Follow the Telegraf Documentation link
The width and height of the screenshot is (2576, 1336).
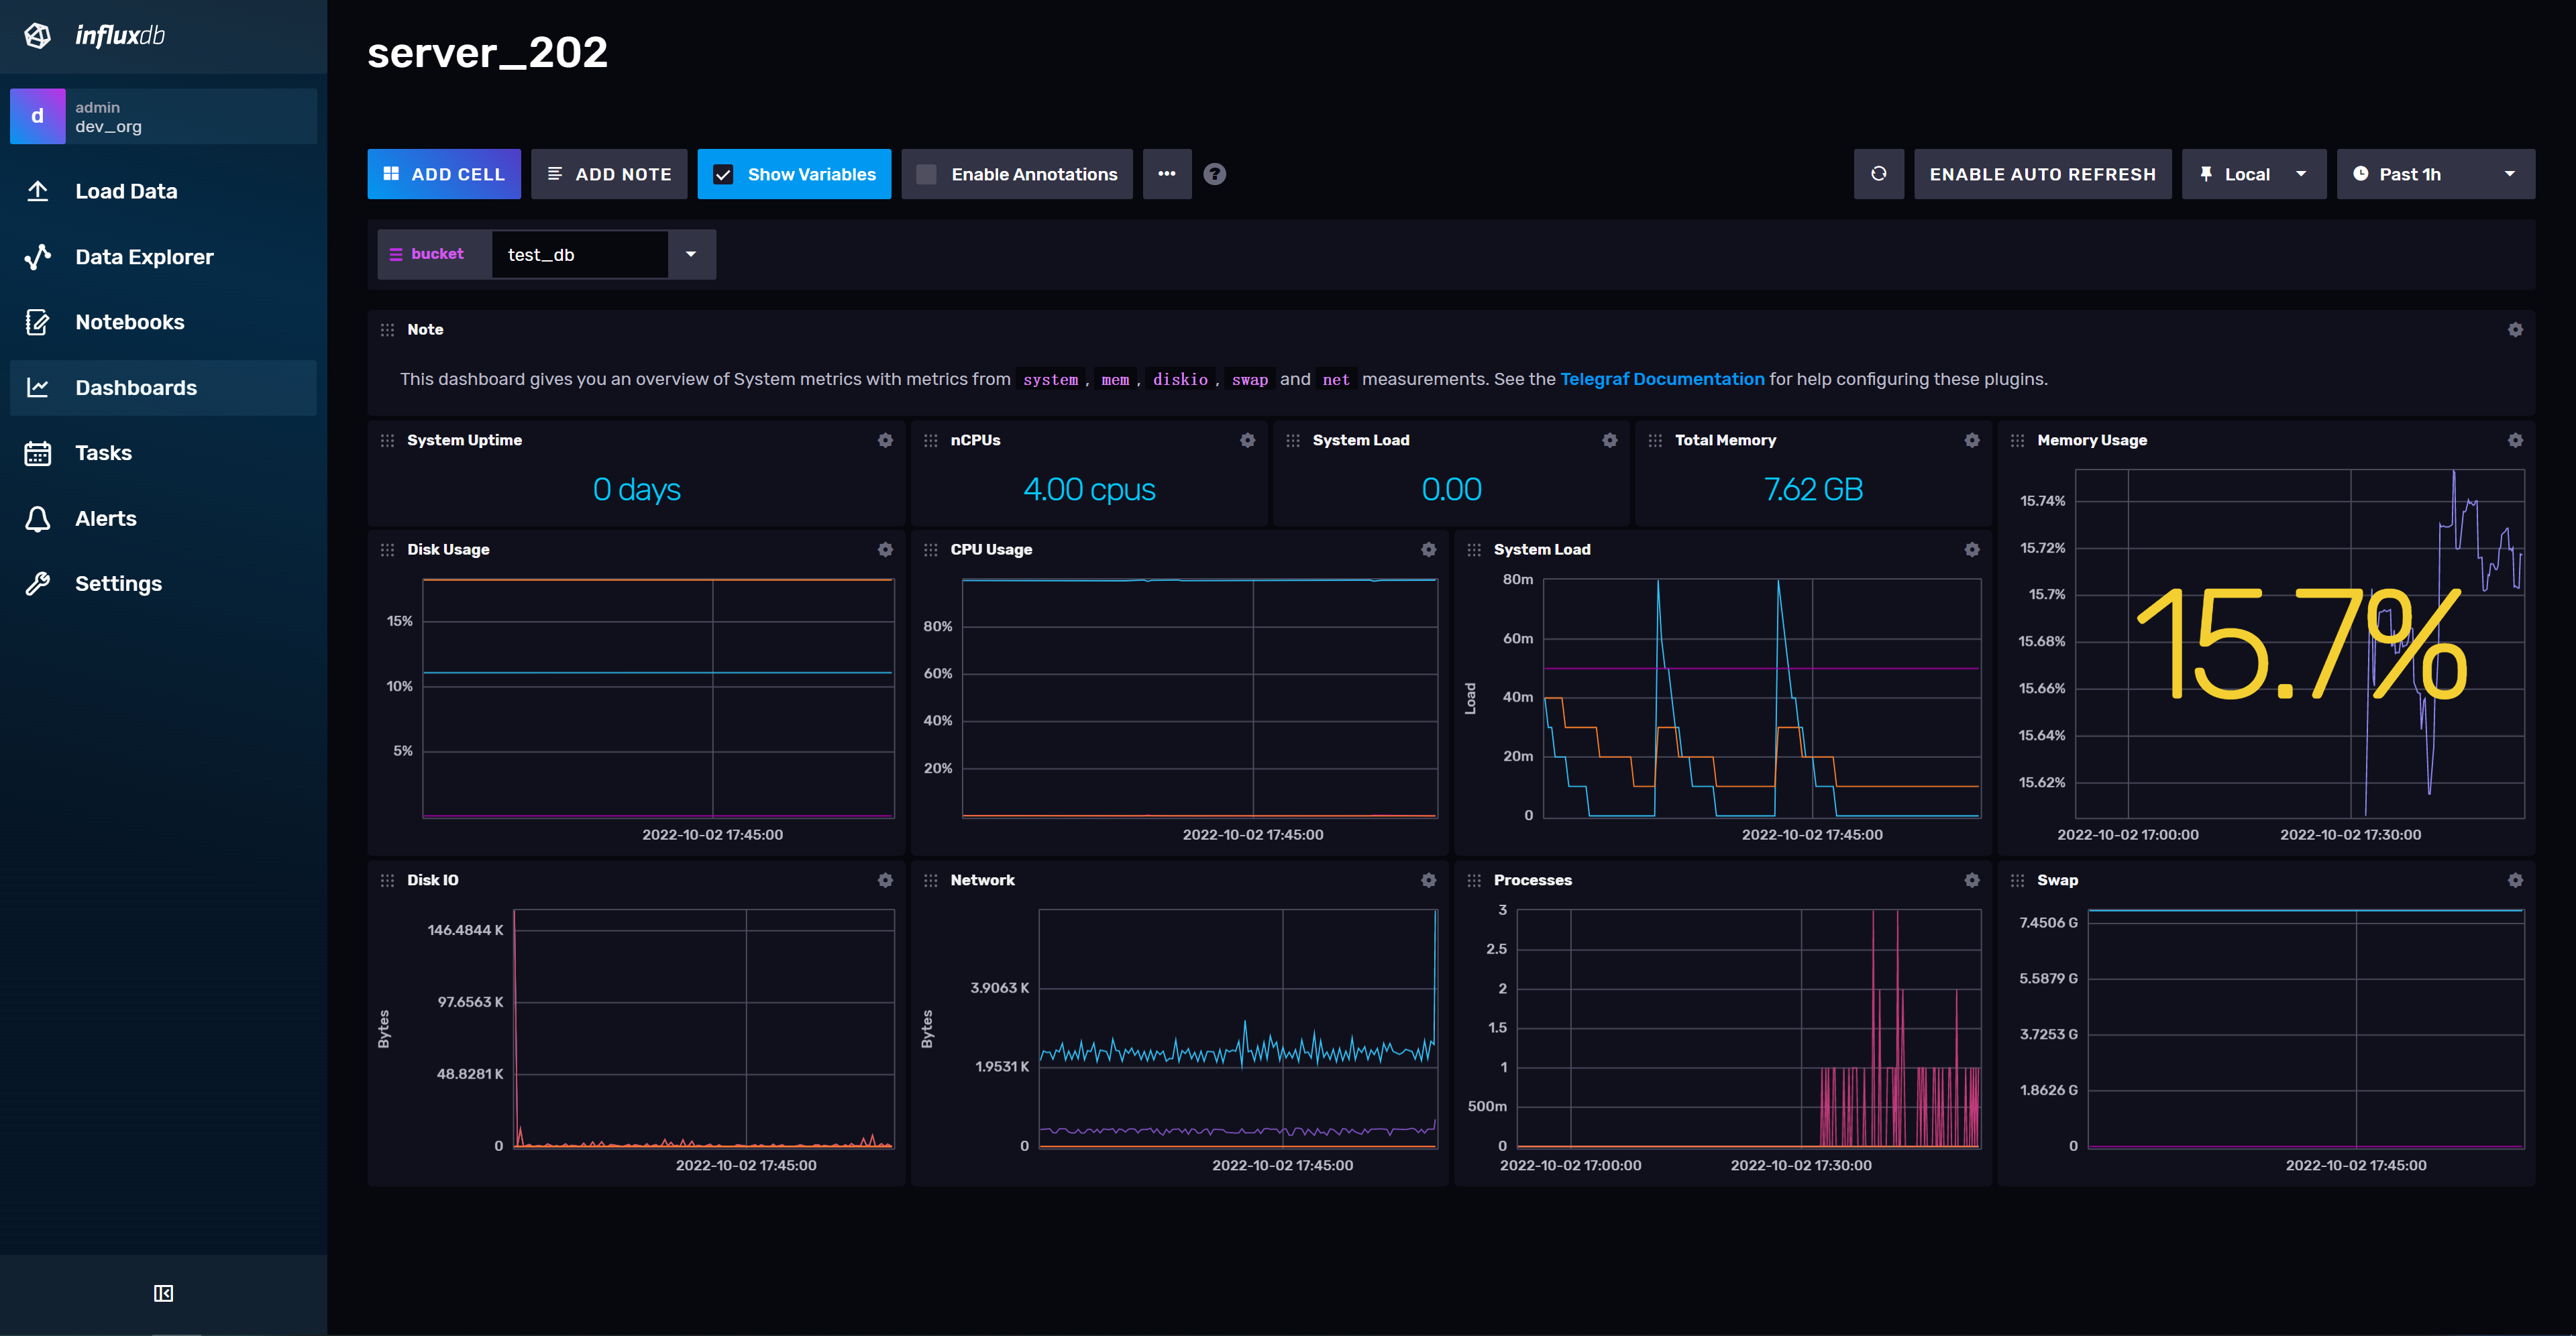pyautogui.click(x=1661, y=379)
